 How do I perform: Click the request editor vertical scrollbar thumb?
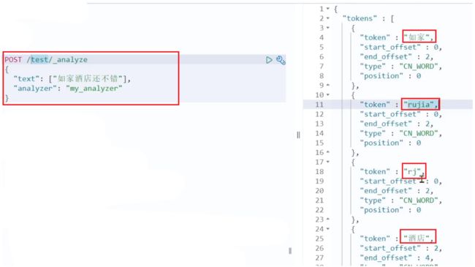click(x=290, y=251)
